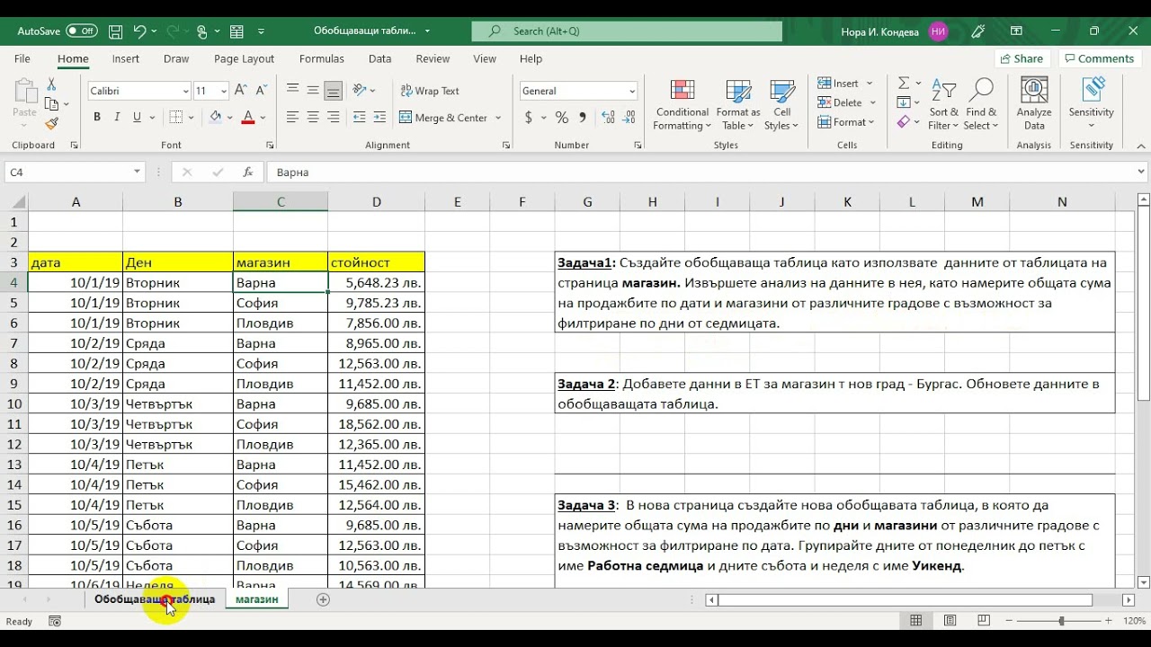Apply Accounting Number Format dollar icon

click(529, 118)
